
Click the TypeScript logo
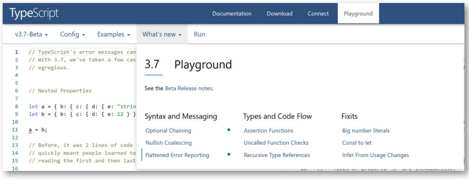coord(34,13)
